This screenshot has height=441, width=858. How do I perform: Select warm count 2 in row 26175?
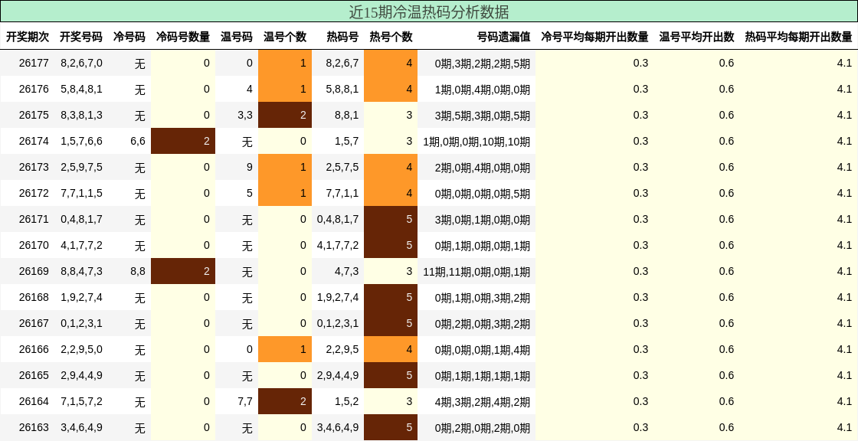284,115
